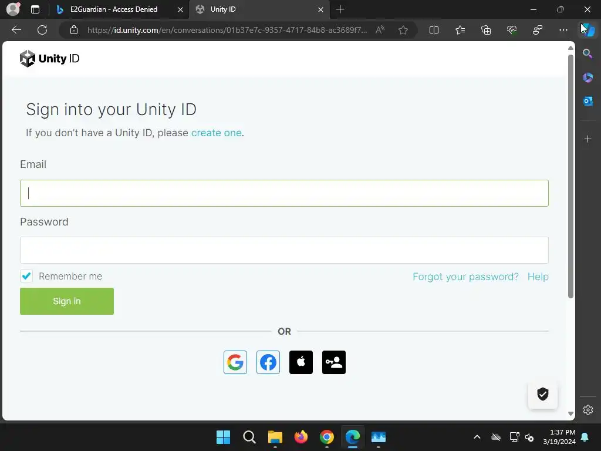Screen dimensions: 601x451
Task: Open Forgot your password link
Action: tap(465, 277)
